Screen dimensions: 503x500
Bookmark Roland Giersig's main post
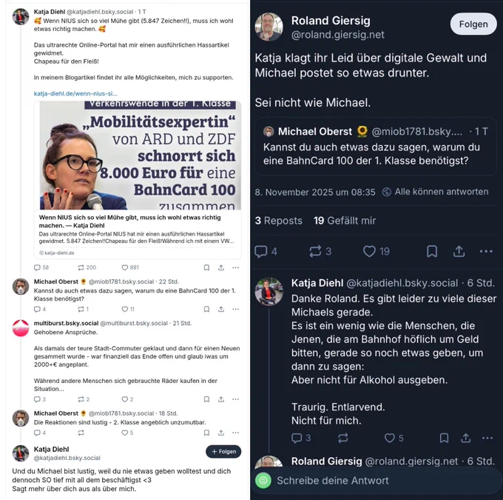click(432, 251)
